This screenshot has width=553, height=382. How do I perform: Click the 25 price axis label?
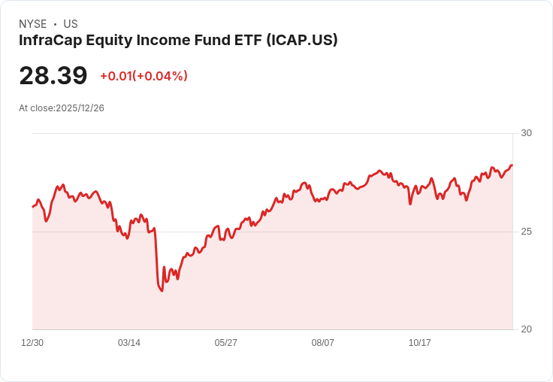[526, 232]
